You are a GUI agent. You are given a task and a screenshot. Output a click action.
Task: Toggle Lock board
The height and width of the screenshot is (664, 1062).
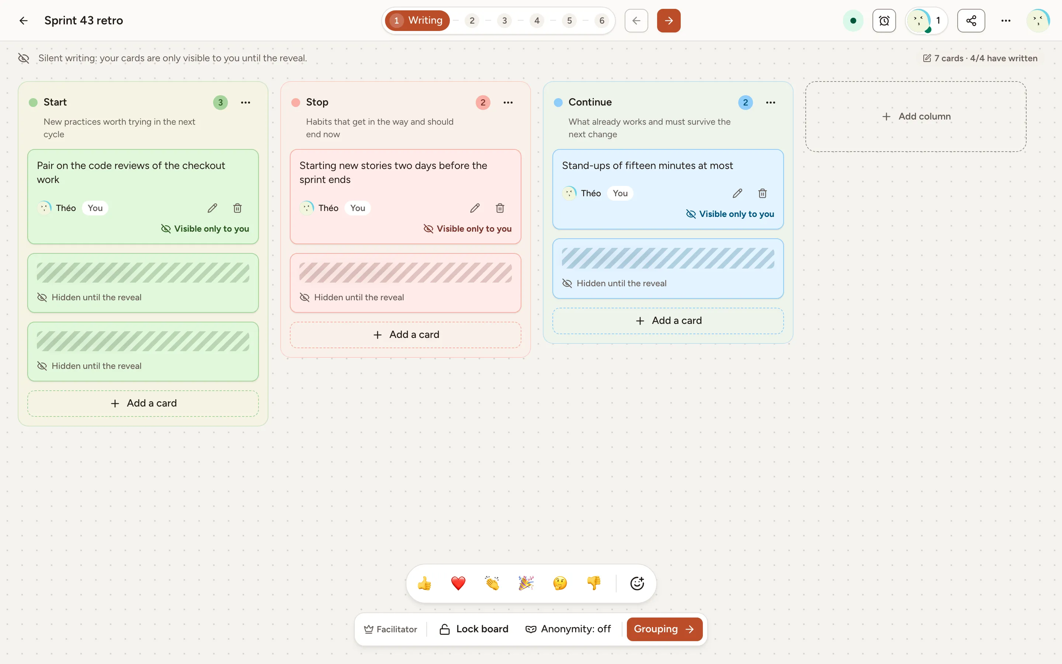tap(474, 629)
